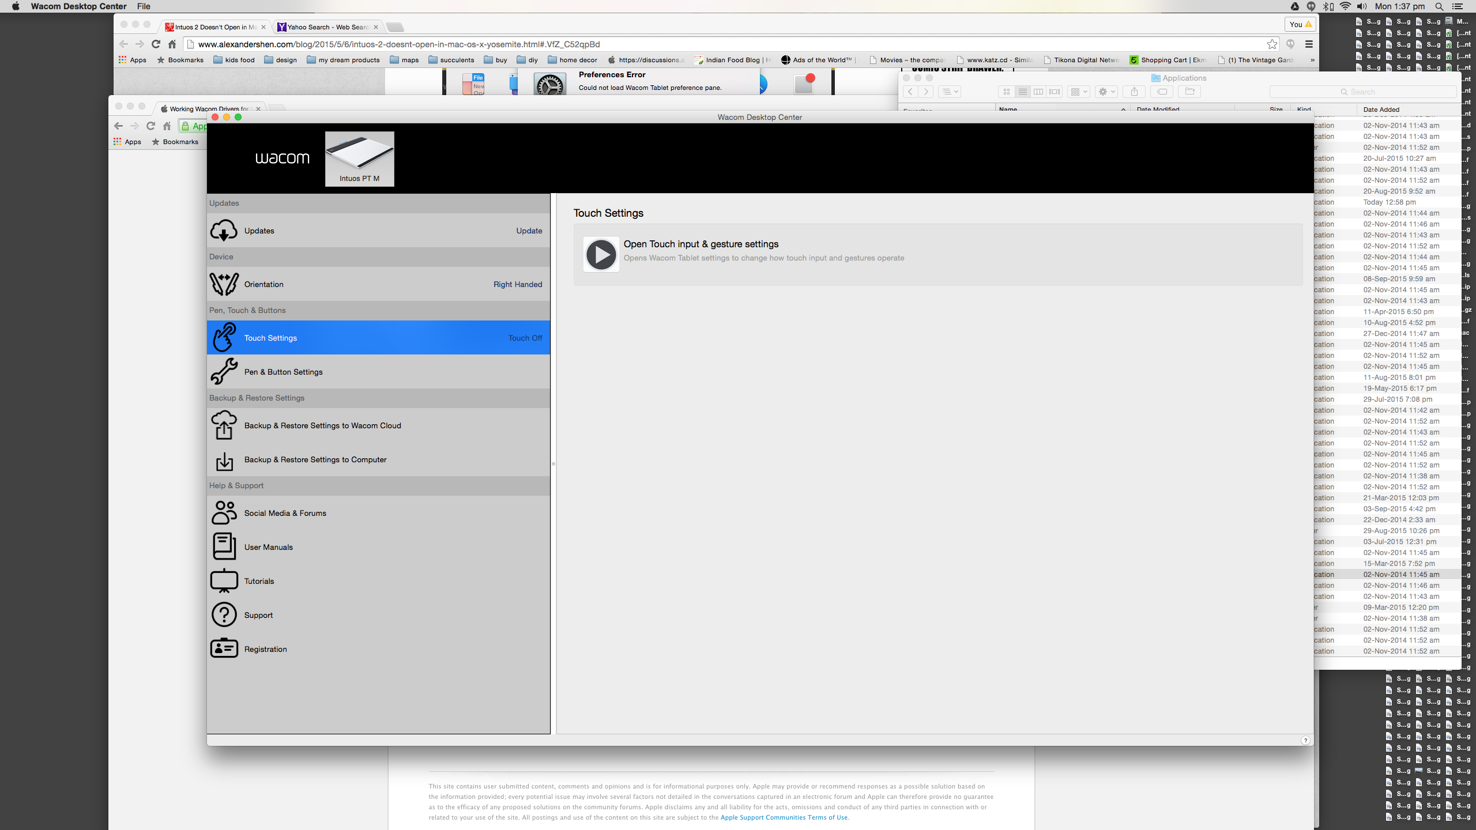Viewport: 1476px width, 830px height.
Task: Click the Backup to Wacom Cloud icon
Action: click(x=224, y=425)
